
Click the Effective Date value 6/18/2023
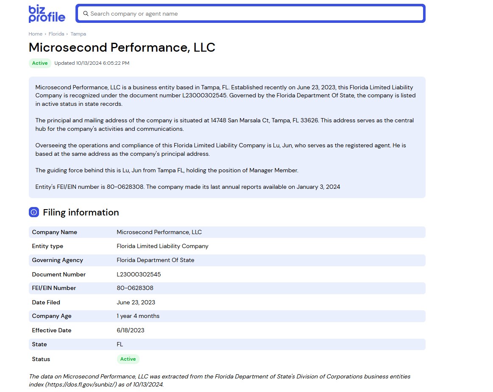pos(130,330)
